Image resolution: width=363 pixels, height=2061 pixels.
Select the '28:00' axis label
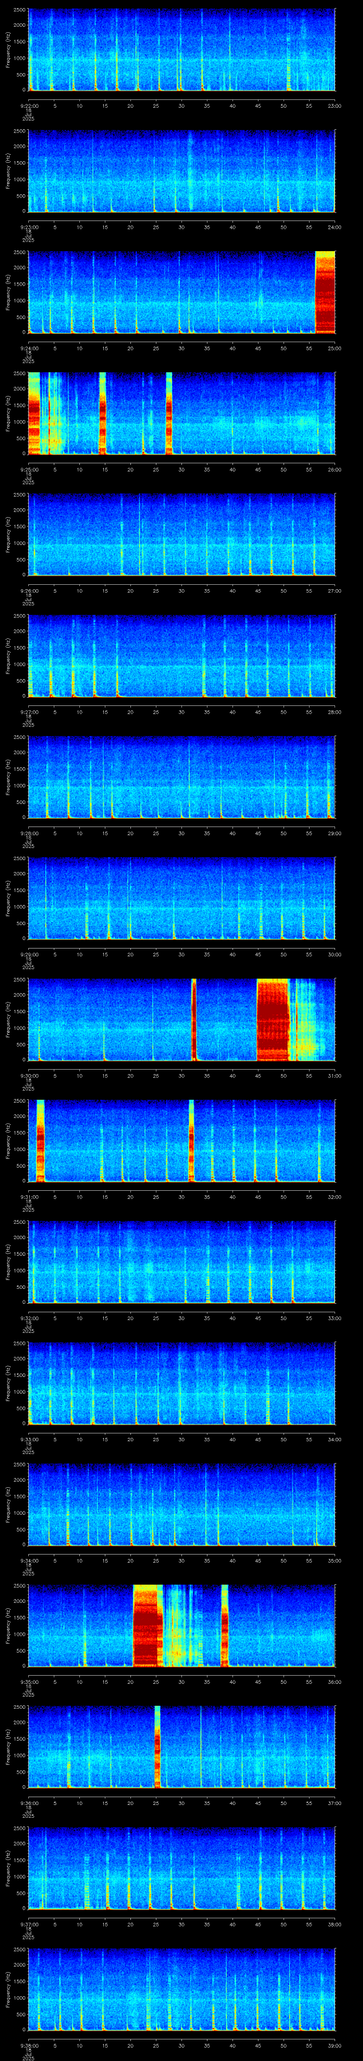click(335, 712)
